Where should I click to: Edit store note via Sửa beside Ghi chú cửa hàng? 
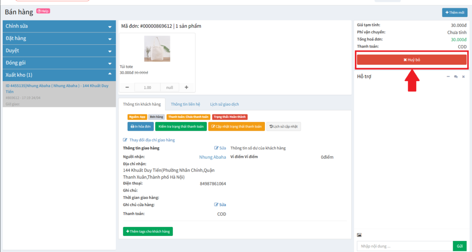click(x=220, y=204)
